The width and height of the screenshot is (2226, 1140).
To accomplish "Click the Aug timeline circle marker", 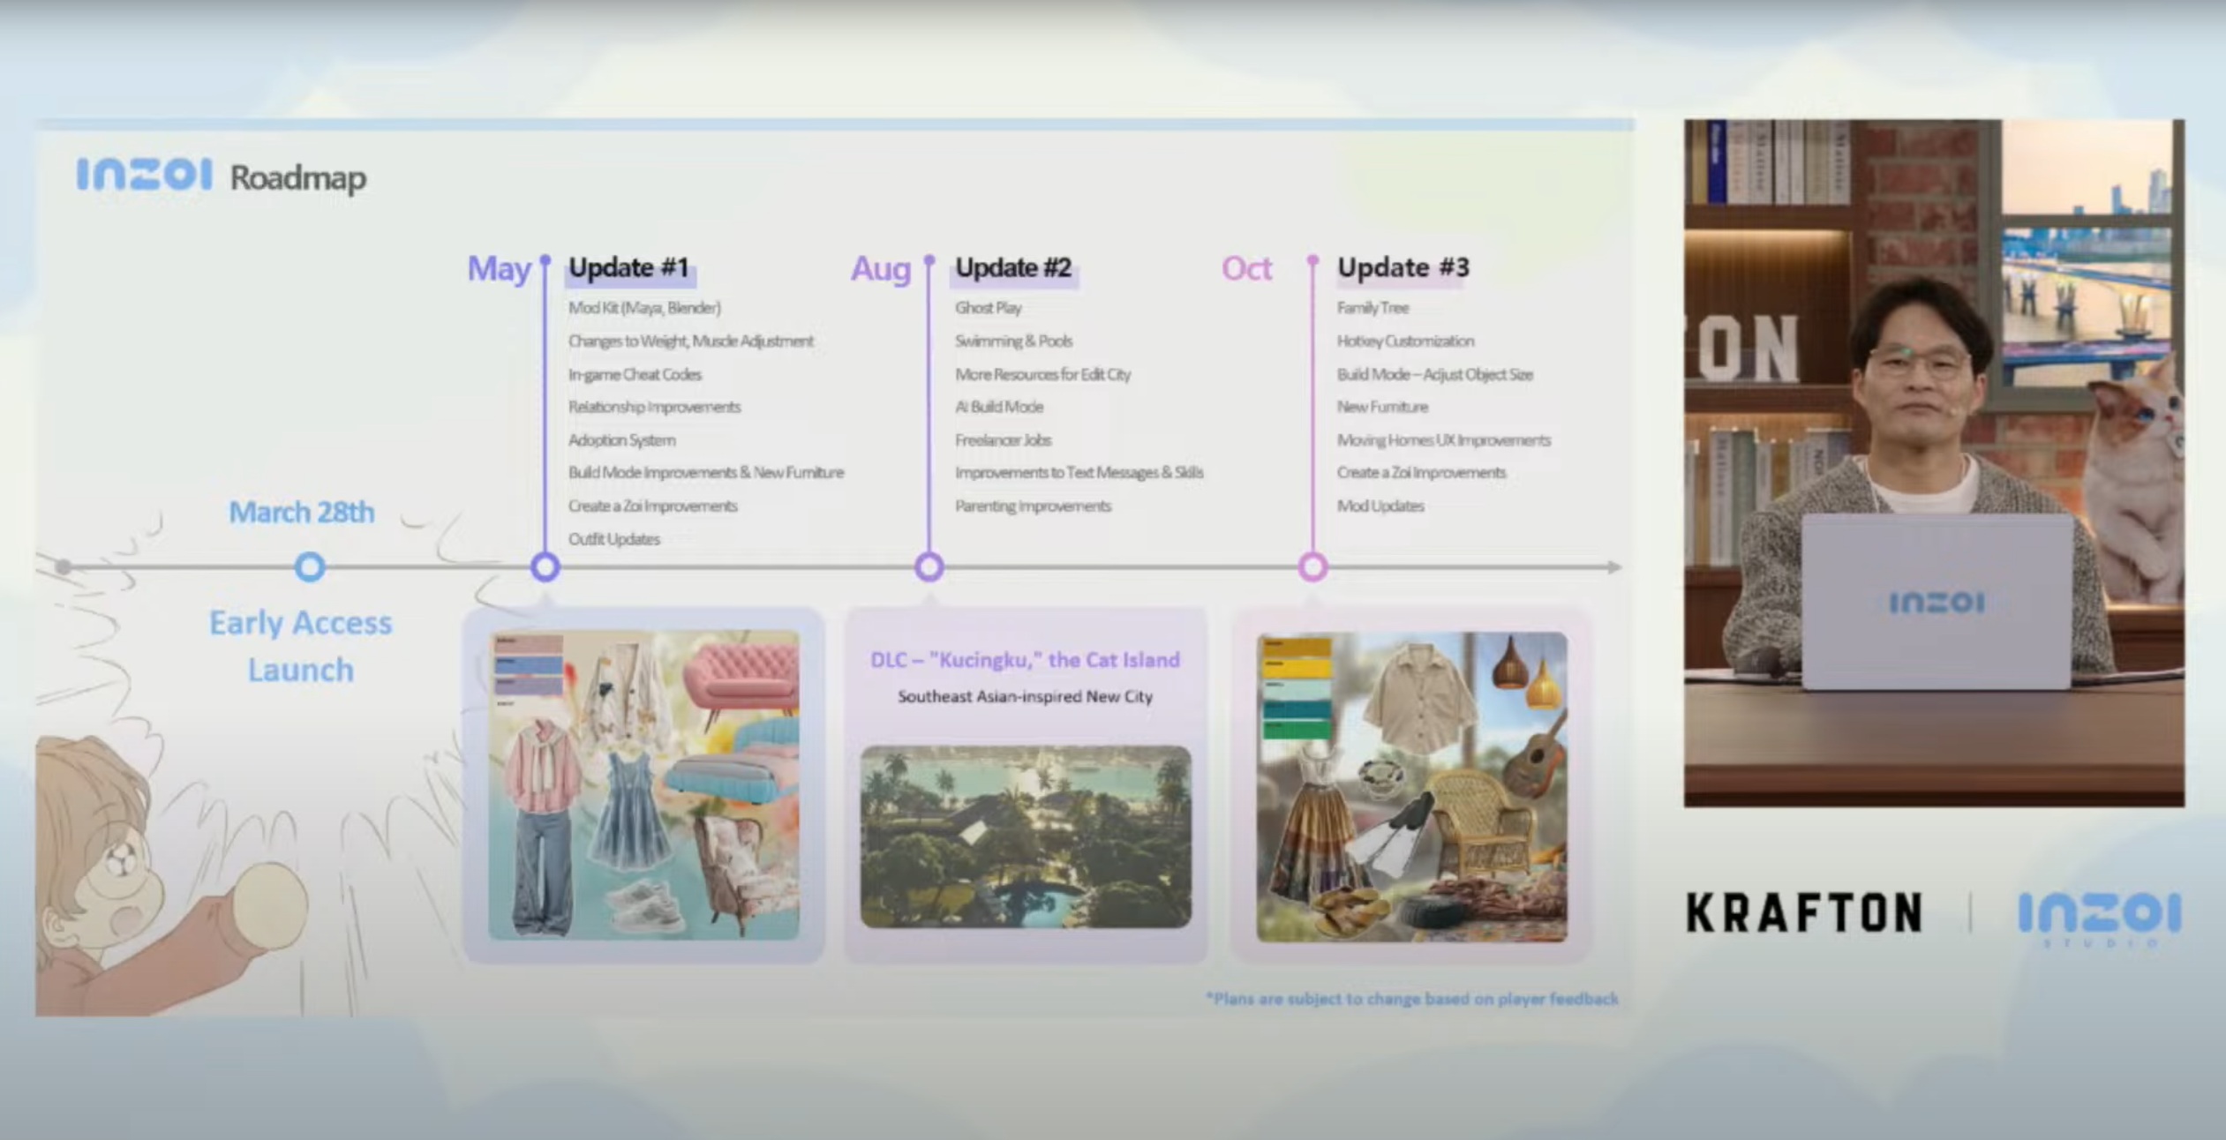I will [929, 566].
